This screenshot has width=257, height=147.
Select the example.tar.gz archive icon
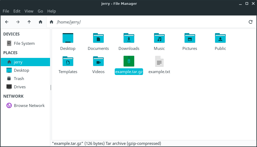(129, 61)
